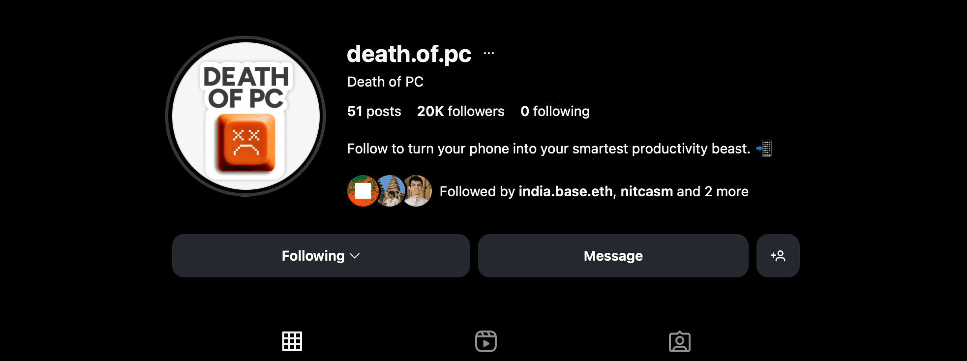This screenshot has width=967, height=361.
Task: Open the followers list showing 20K
Action: (460, 111)
